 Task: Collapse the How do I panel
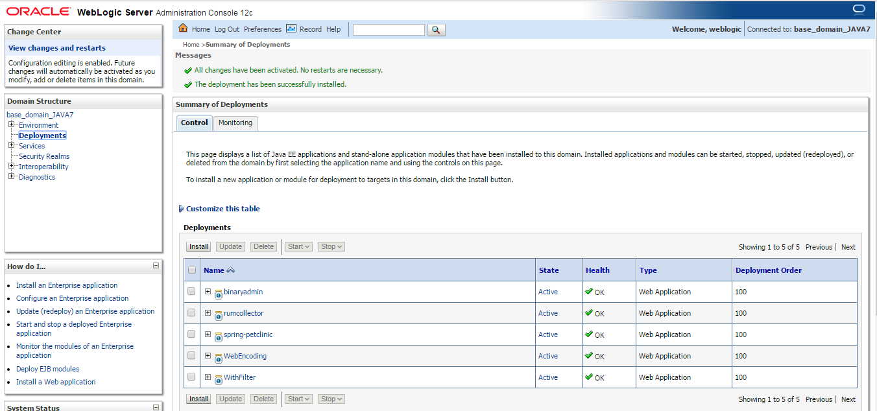tap(156, 266)
